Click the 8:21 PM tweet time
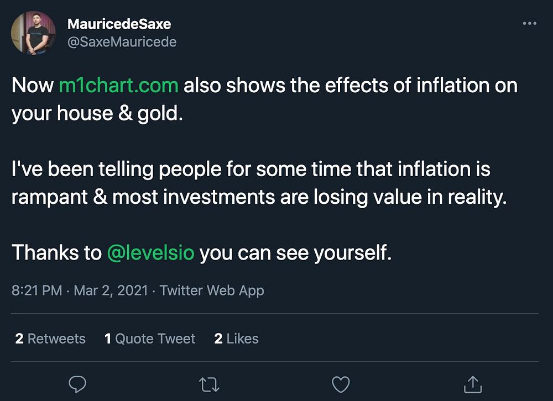The image size is (553, 401). pyautogui.click(x=36, y=291)
